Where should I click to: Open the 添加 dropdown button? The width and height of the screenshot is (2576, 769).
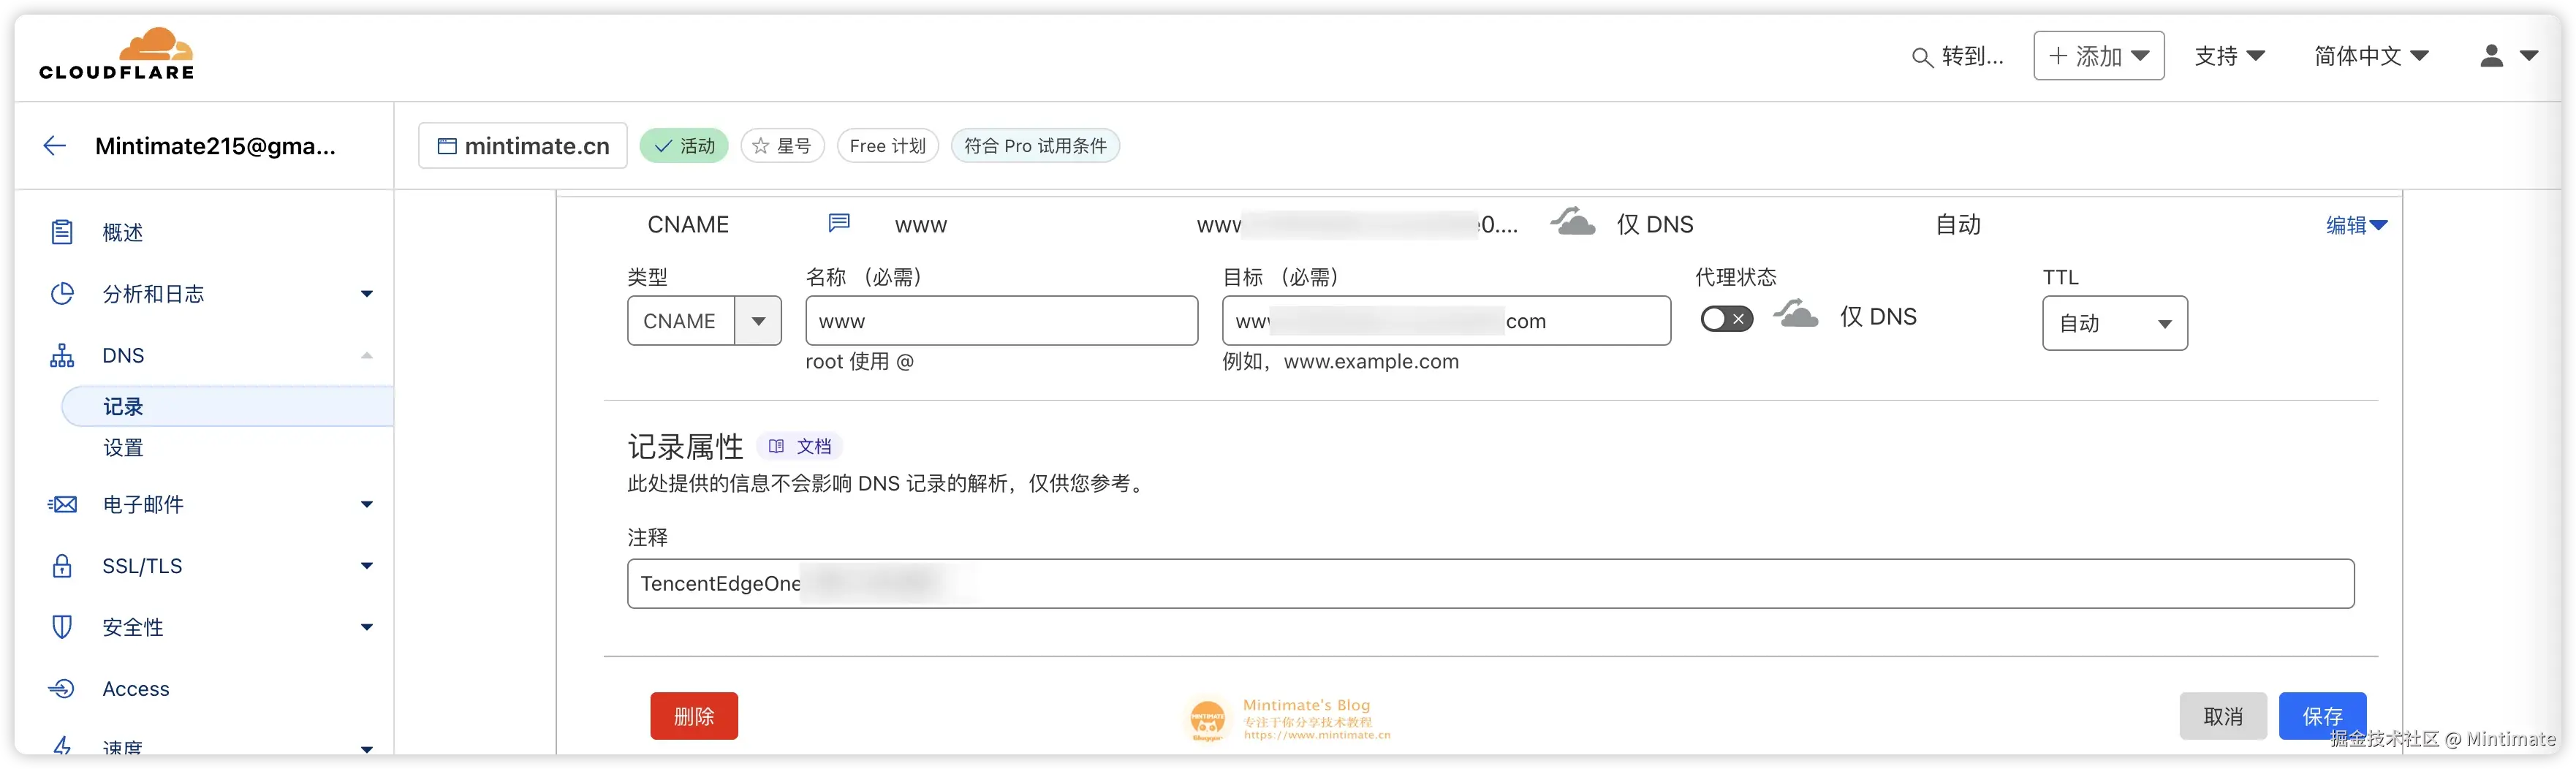[2098, 56]
